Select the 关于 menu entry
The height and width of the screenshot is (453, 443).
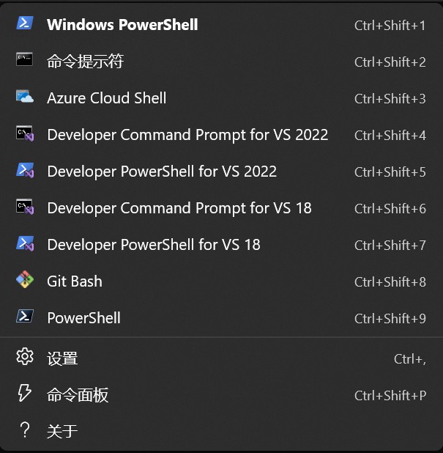[221, 431]
